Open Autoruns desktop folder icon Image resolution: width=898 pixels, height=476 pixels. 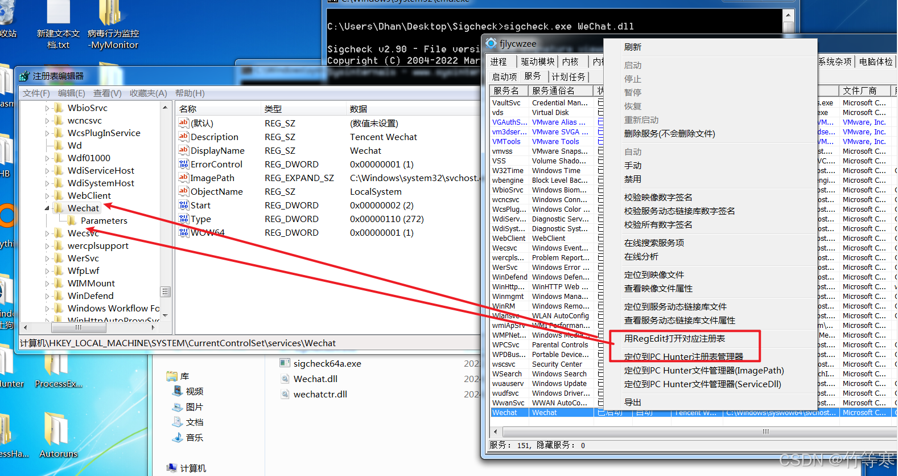click(x=58, y=434)
